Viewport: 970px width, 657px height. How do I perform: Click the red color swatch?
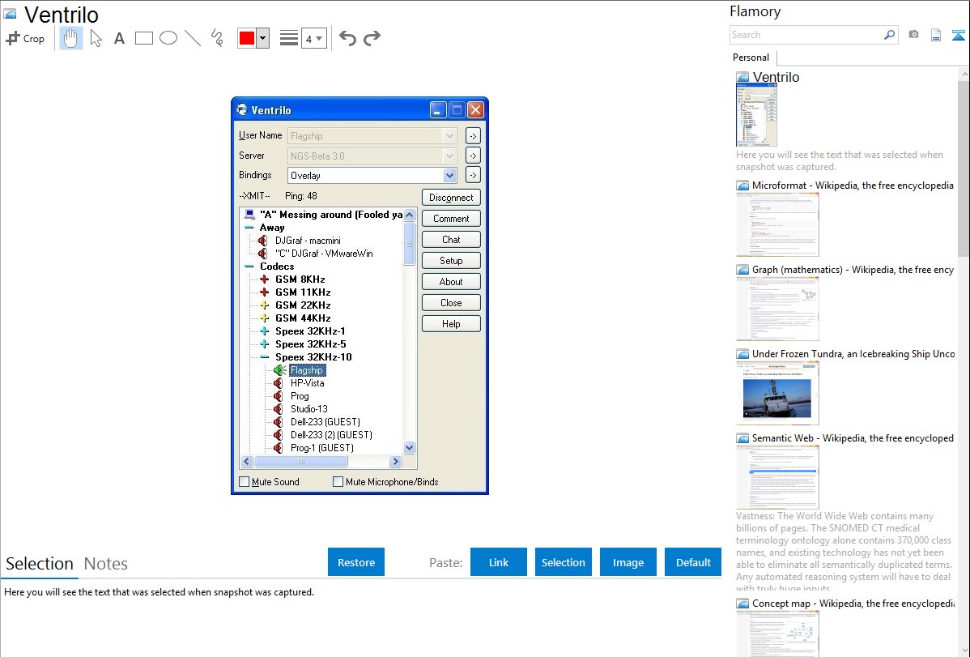(x=247, y=38)
